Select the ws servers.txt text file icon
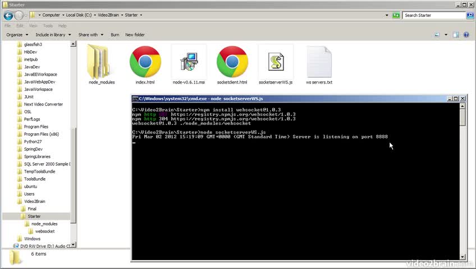 click(x=319, y=62)
